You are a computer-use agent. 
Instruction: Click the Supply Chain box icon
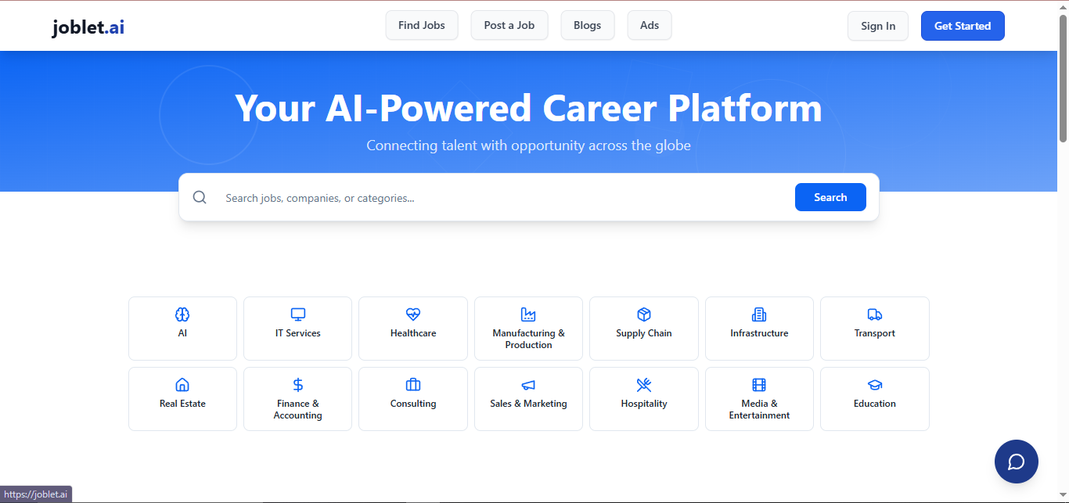tap(644, 314)
